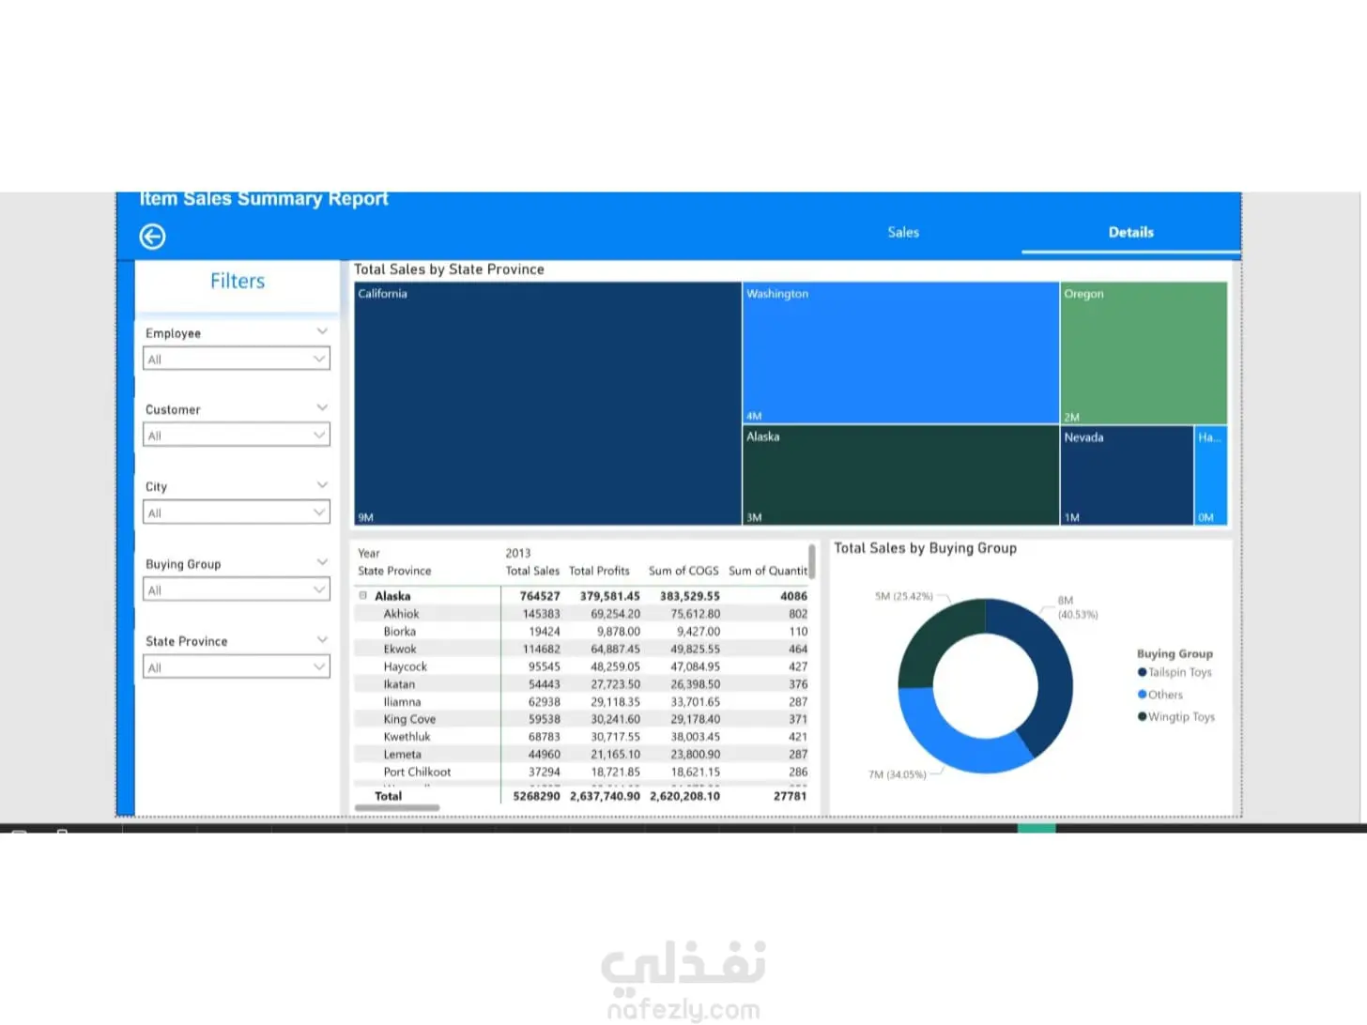Collapse the State Province slicer header chevron
Viewport: 1367px width, 1025px height.
[x=322, y=639]
